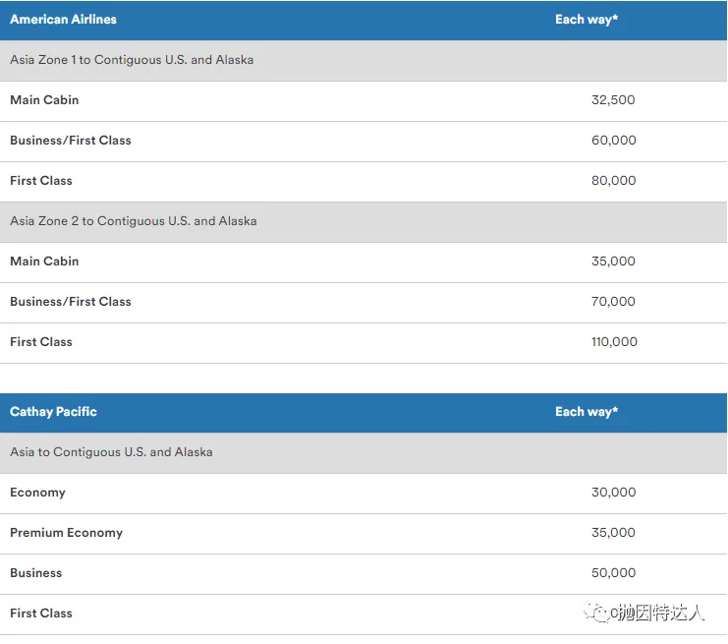This screenshot has height=644, width=728.
Task: Click Business/First Class under Asia Zone 1
Action: (71, 141)
